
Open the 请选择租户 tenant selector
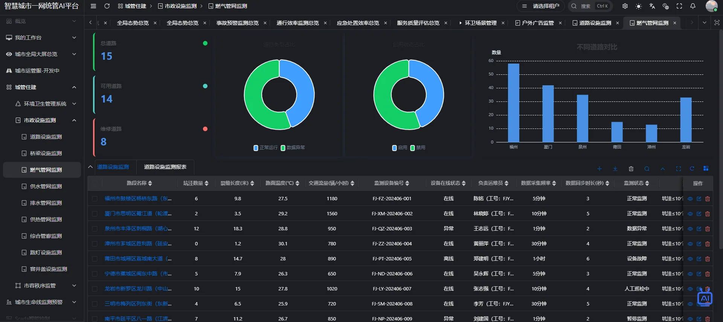click(x=541, y=6)
